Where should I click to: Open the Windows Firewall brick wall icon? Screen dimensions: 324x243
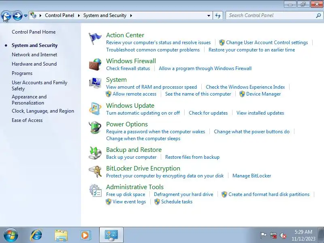pyautogui.click(x=95, y=64)
